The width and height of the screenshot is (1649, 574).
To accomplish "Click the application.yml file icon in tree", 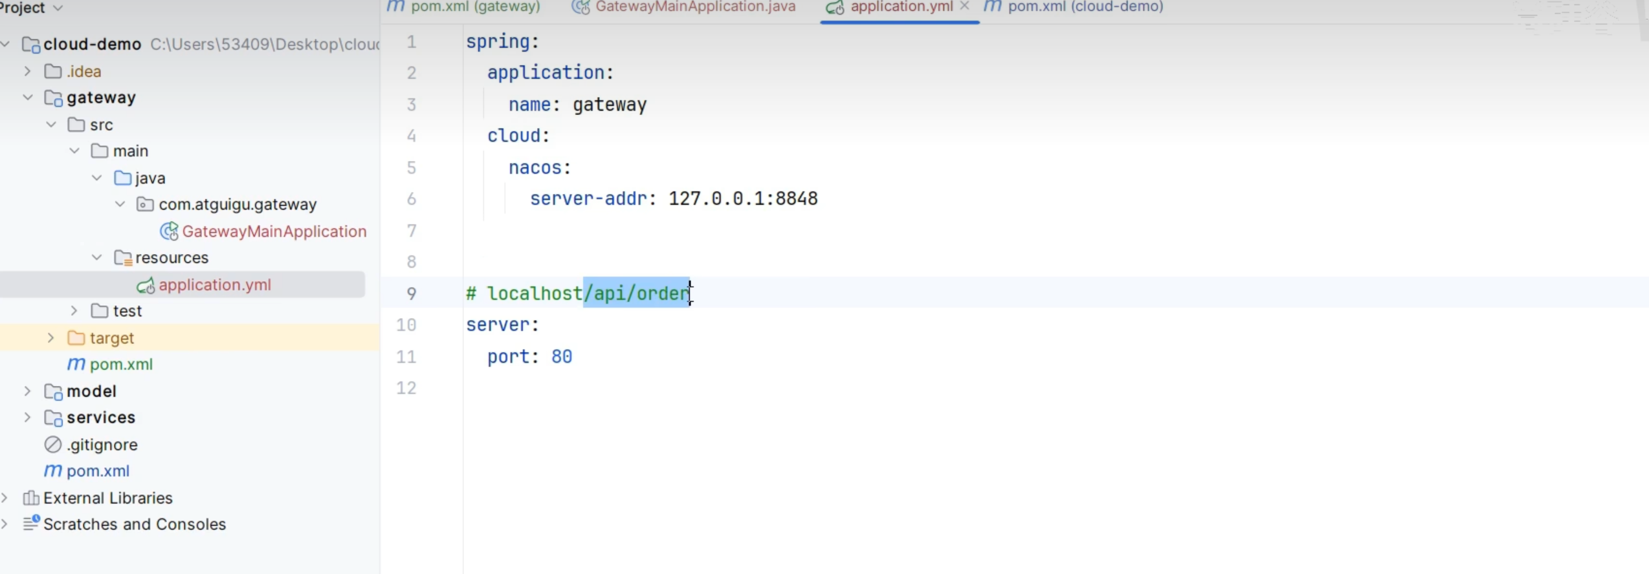I will [146, 285].
